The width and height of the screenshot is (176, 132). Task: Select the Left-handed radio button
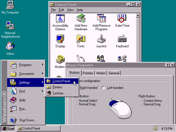coord(103,88)
